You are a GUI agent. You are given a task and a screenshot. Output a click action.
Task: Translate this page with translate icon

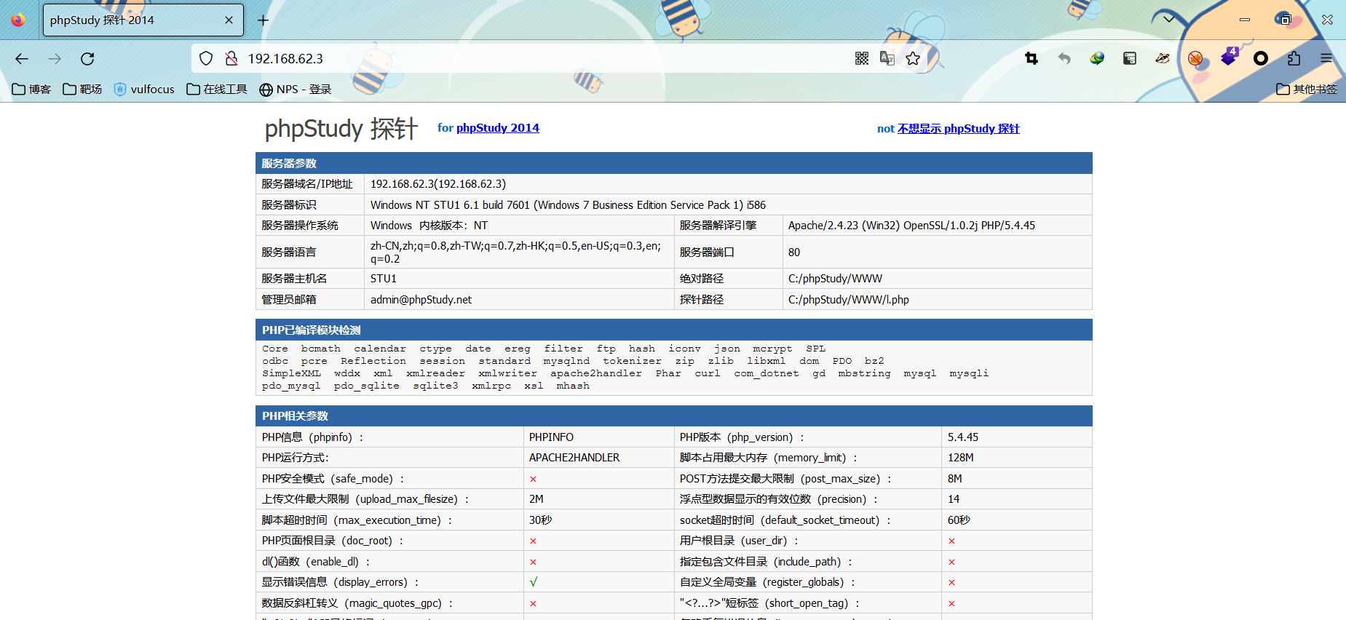(x=887, y=58)
